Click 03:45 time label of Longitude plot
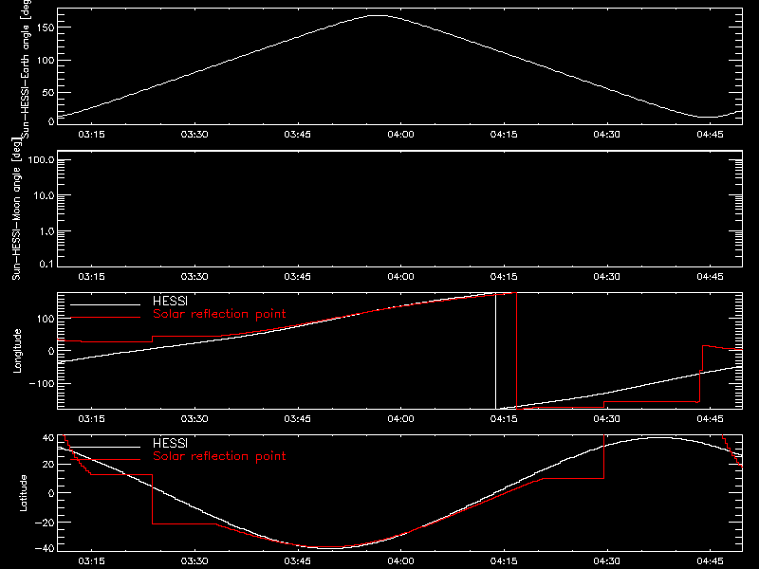 click(298, 418)
